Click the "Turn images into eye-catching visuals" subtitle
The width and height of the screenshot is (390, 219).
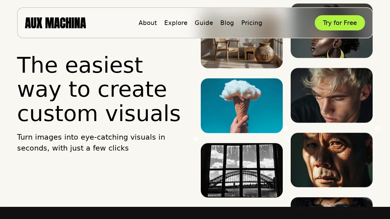pos(91,143)
